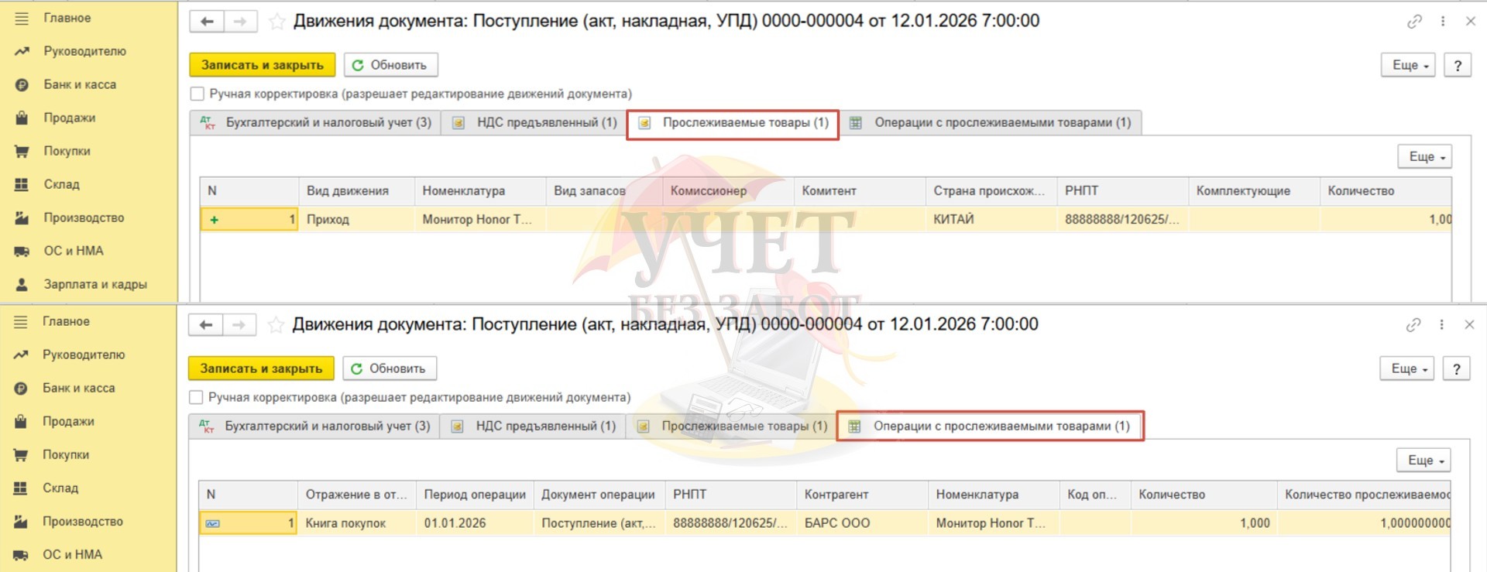Add upper window document to favorites with star
1487x572 pixels.
[x=276, y=22]
